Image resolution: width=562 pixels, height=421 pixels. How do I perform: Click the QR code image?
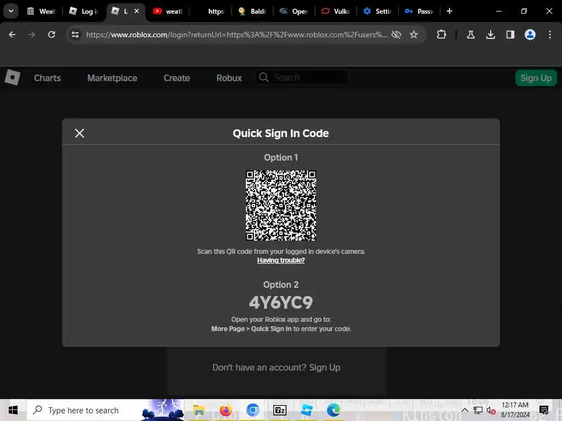[280, 205]
